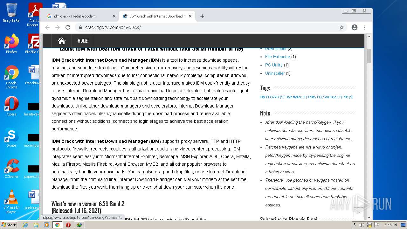View the site lock security icon

point(80,27)
